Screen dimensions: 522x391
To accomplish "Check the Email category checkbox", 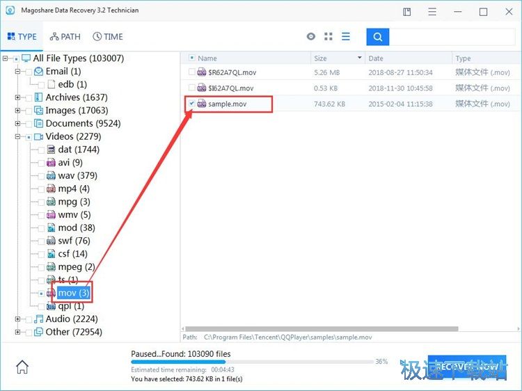I will click(x=29, y=72).
